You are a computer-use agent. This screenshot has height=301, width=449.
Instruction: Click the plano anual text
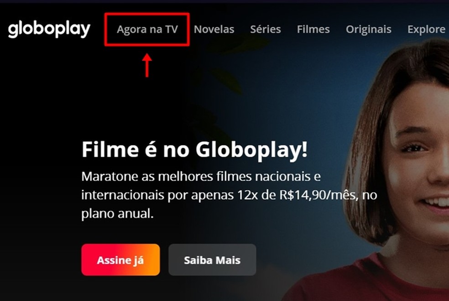click(117, 214)
